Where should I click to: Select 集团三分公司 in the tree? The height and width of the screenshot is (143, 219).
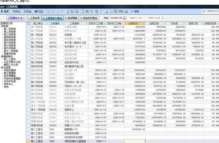click(11, 65)
